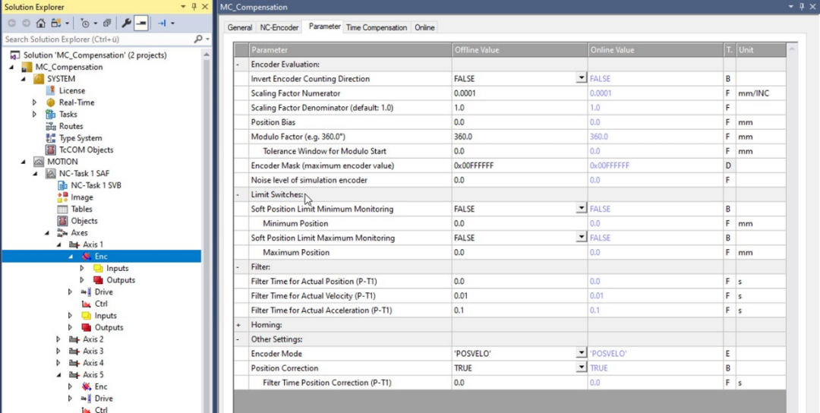820x413 pixels.
Task: Click the Search Solution Explorer field
Action: coord(98,39)
